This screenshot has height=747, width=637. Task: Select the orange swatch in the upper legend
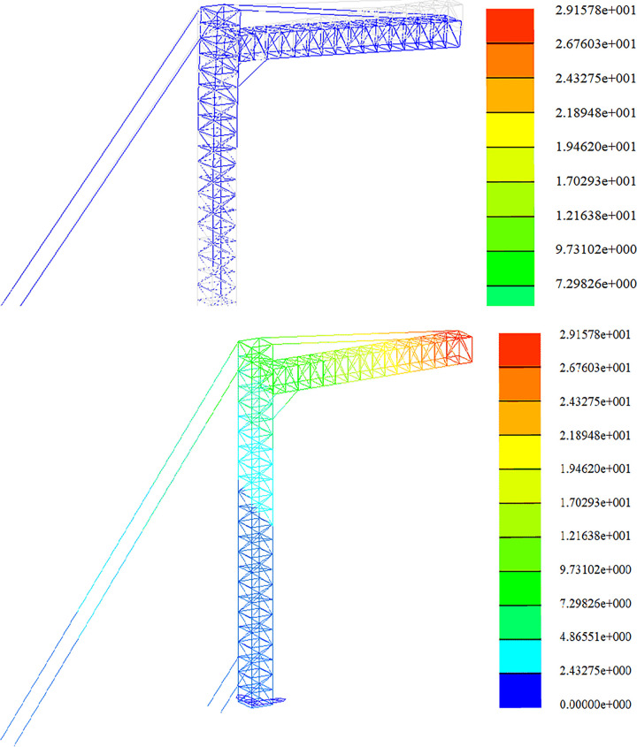pyautogui.click(x=510, y=60)
